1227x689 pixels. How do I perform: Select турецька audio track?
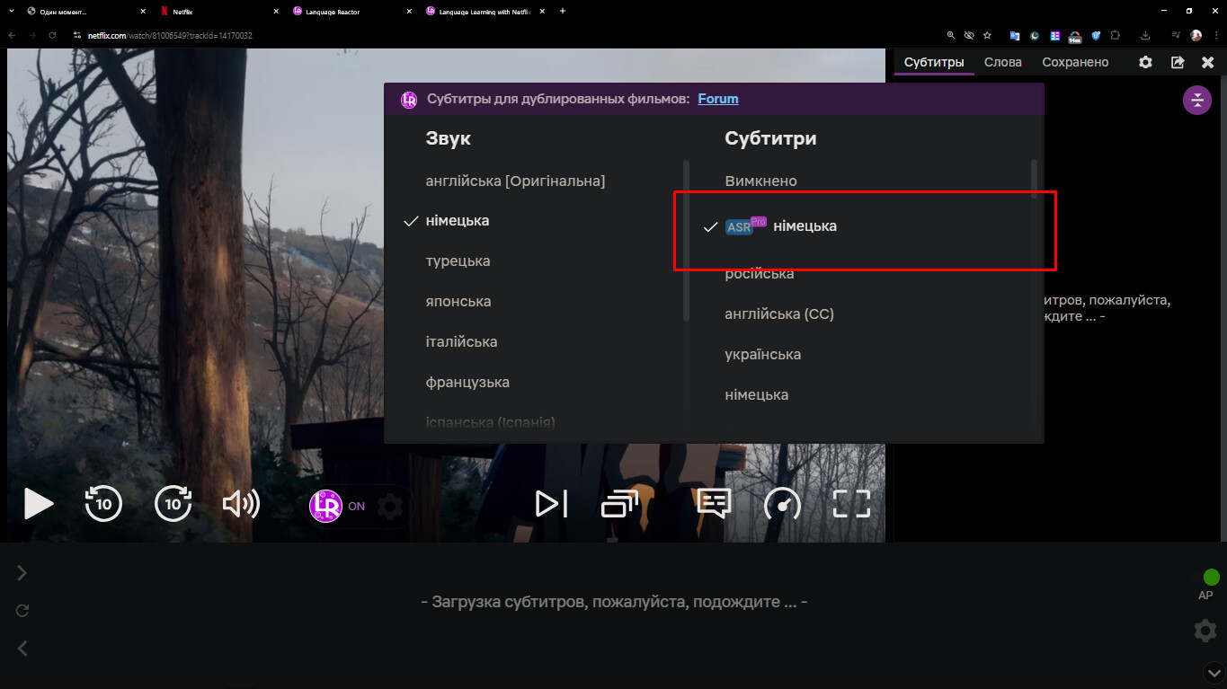(458, 261)
